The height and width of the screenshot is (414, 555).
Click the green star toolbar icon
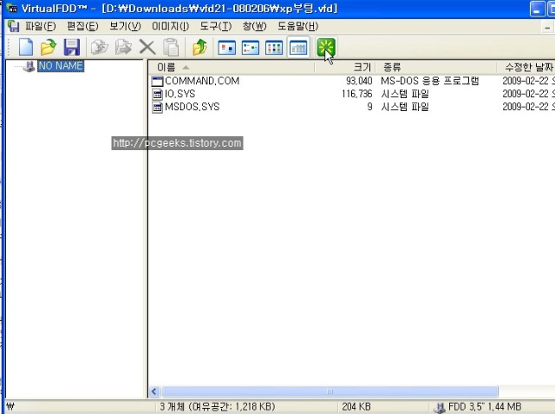click(326, 48)
